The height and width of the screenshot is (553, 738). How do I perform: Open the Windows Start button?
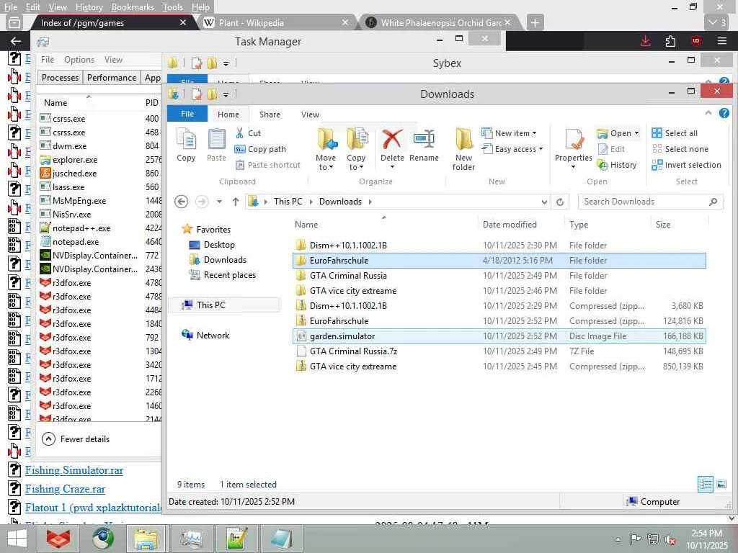click(17, 539)
